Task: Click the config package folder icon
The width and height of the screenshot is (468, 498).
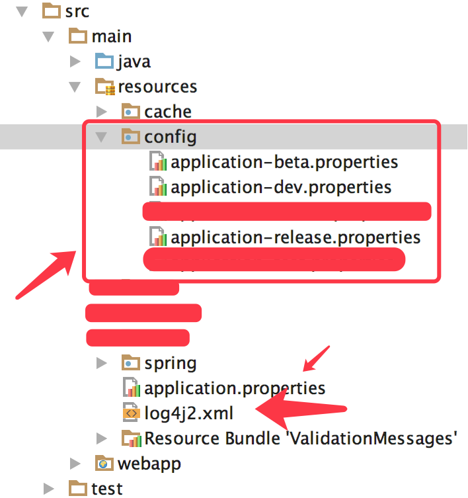Action: (x=131, y=136)
